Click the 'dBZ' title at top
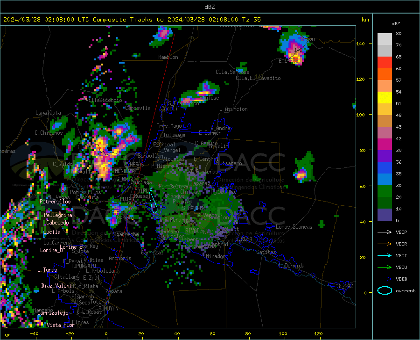The height and width of the screenshot is (340, 420). coord(210,7)
